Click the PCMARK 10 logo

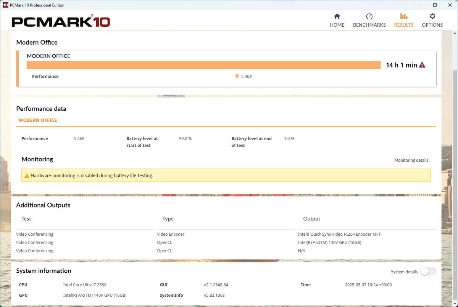point(61,21)
